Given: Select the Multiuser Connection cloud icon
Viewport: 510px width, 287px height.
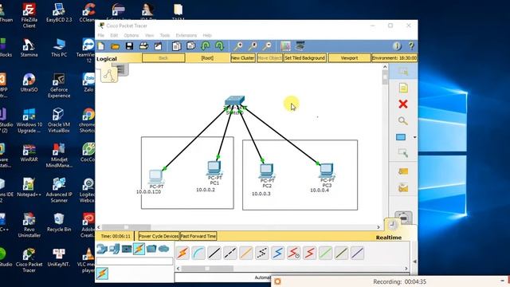Looking at the screenshot, I should pyautogui.click(x=163, y=250).
